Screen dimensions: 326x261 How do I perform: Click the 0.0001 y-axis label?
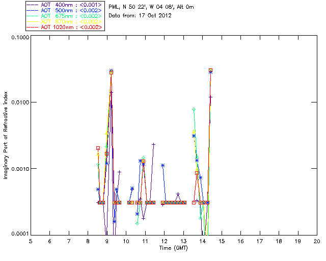pos(20,233)
